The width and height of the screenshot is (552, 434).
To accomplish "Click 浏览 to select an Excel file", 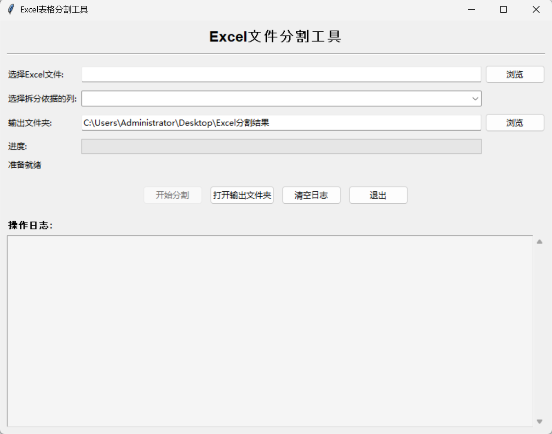I will click(515, 74).
